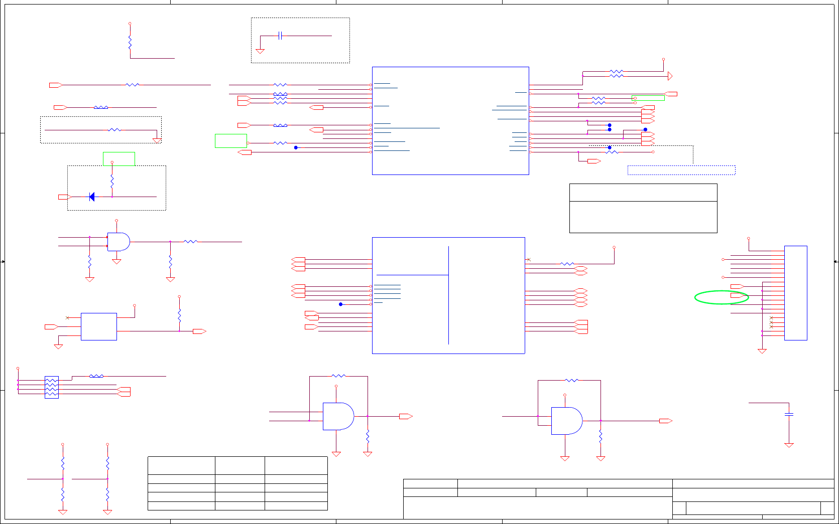Select the bottom-center AND gate symbol
Image resolution: width=839 pixels, height=524 pixels.
point(338,416)
